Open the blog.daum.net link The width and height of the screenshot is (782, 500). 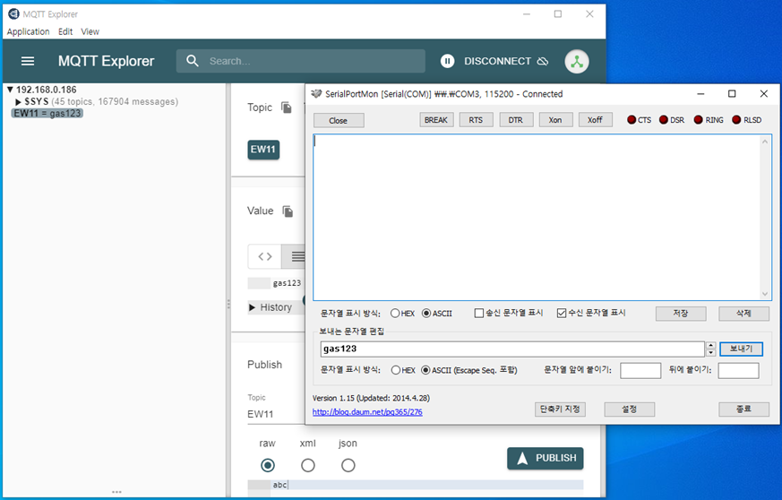click(x=367, y=412)
